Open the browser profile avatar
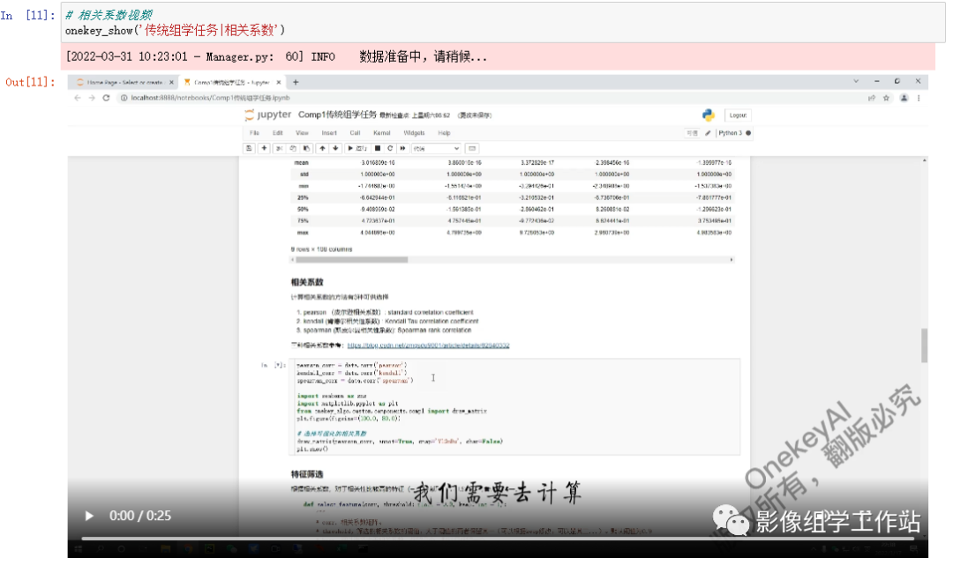The width and height of the screenshot is (953, 565). 904,98
